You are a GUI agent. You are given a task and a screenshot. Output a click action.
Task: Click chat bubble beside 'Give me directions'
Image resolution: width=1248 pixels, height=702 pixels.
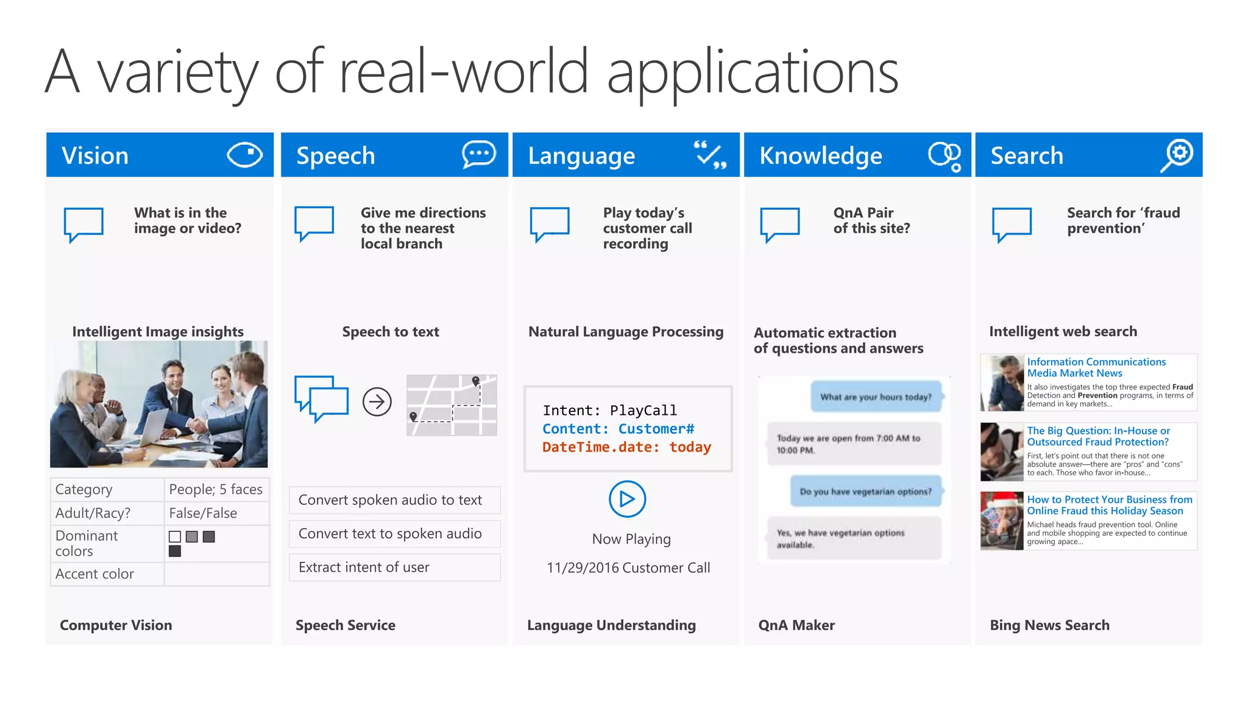click(x=314, y=224)
